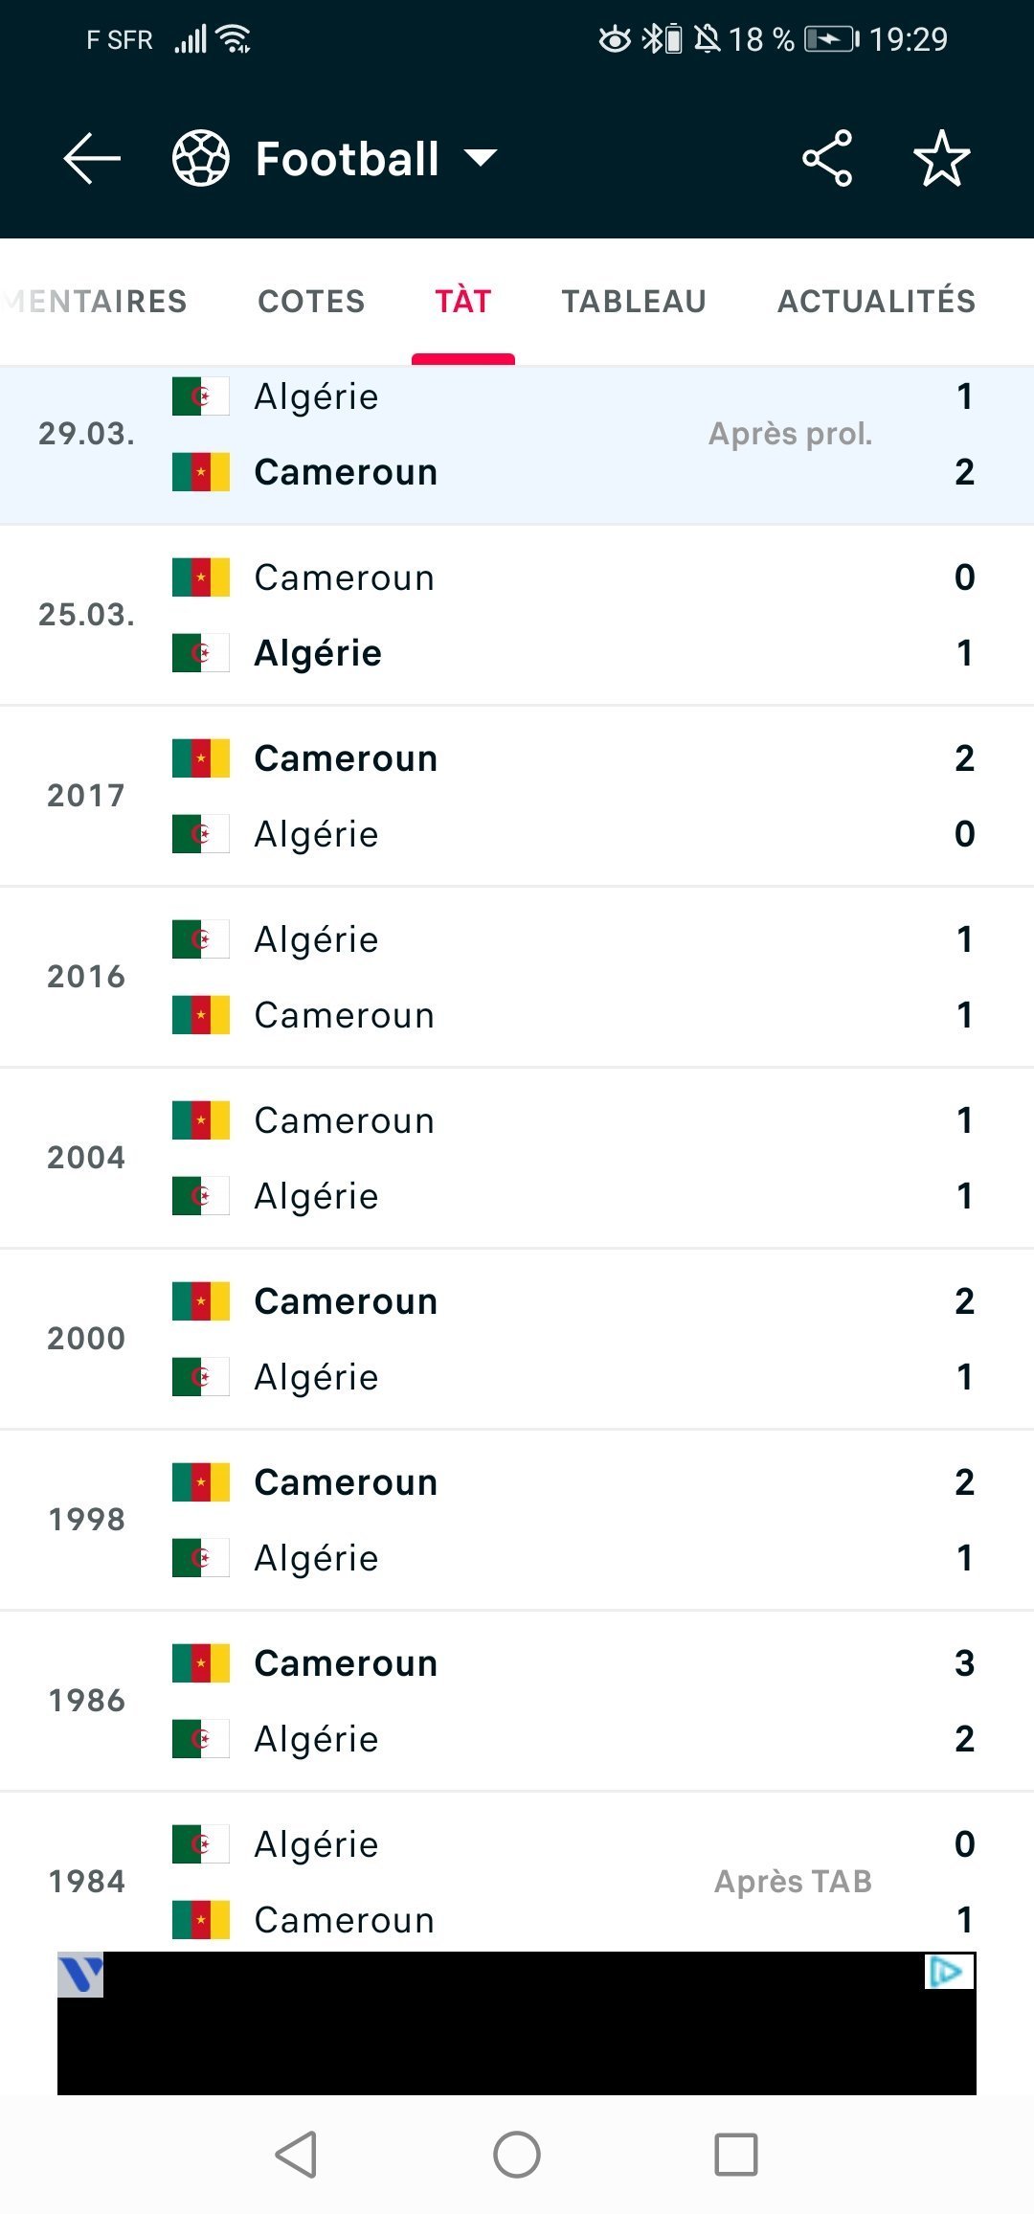Switch to the COTES tab
This screenshot has height=2214, width=1034.
tap(312, 302)
